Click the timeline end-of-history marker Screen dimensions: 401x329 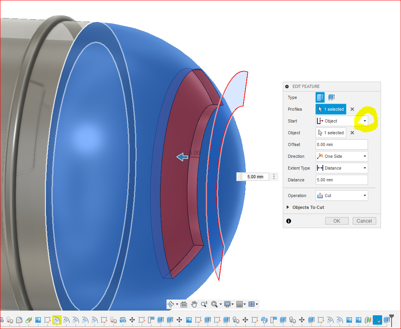[x=391, y=321]
